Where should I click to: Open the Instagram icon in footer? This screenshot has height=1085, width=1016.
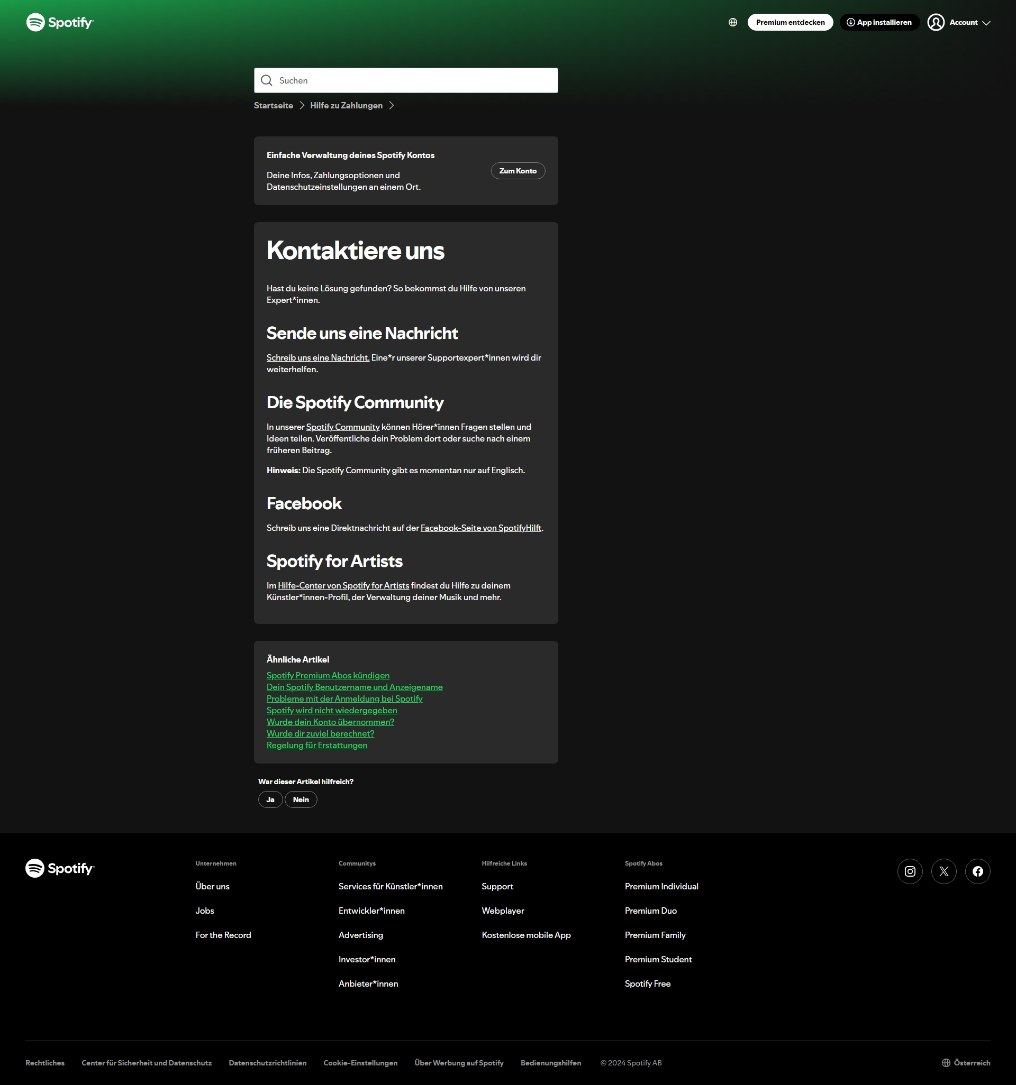click(910, 871)
